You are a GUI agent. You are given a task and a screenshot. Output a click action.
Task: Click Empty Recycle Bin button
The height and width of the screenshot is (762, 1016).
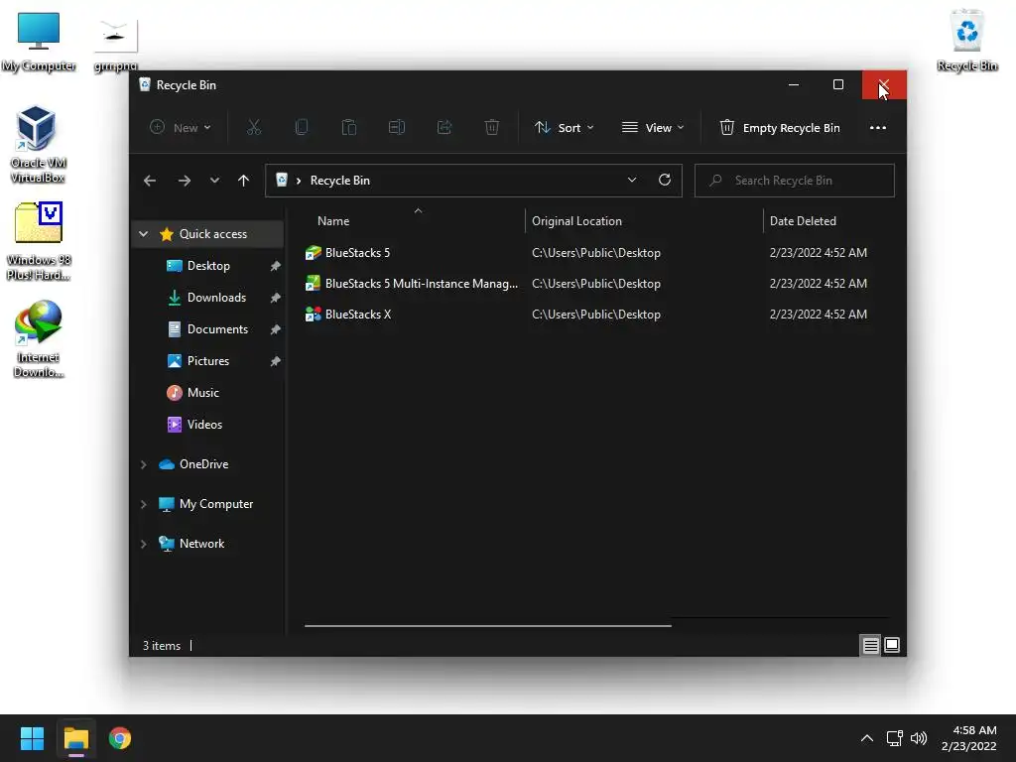[780, 128]
